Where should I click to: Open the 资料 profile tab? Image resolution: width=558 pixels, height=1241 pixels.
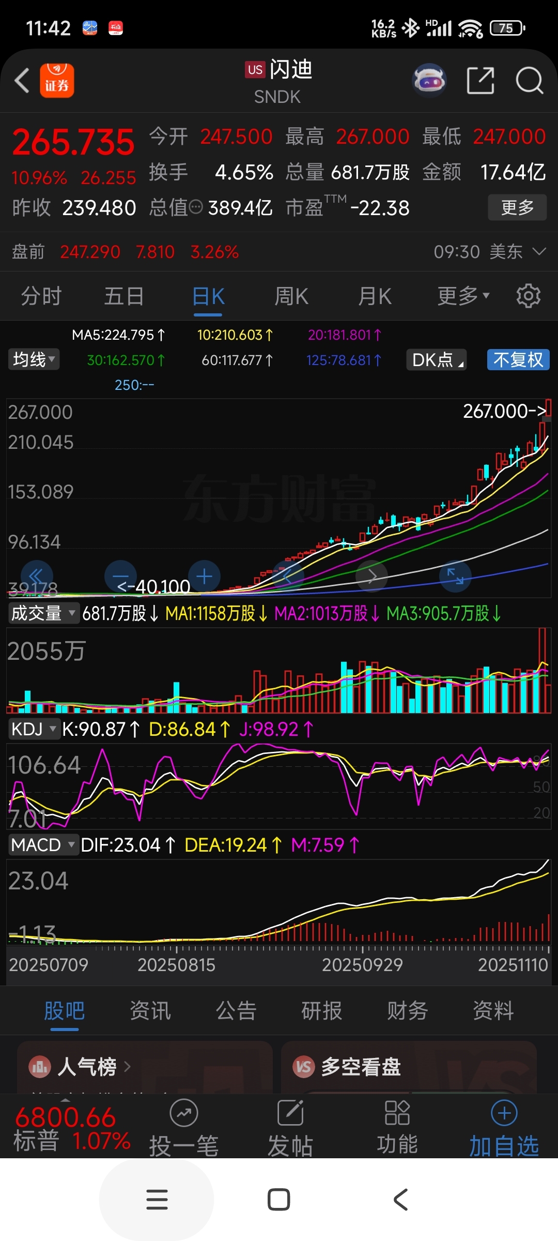493,1010
